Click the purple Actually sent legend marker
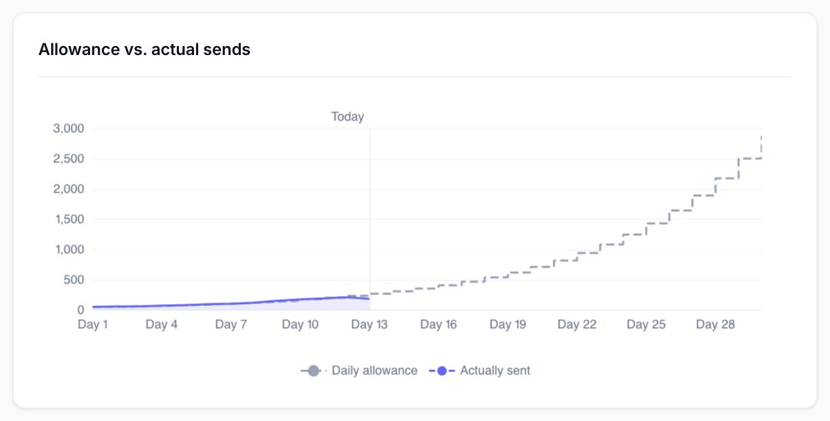Image resolution: width=830 pixels, height=421 pixels. click(x=442, y=371)
